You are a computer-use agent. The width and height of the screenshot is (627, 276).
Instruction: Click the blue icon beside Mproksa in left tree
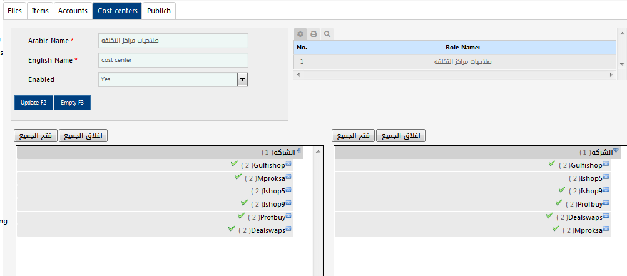pyautogui.click(x=289, y=178)
